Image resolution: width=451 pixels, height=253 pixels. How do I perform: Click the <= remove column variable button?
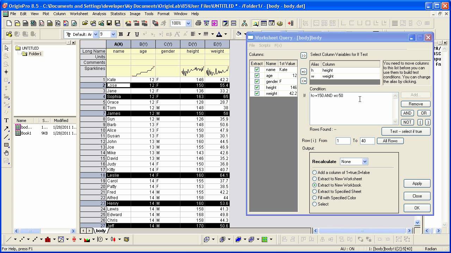click(304, 81)
